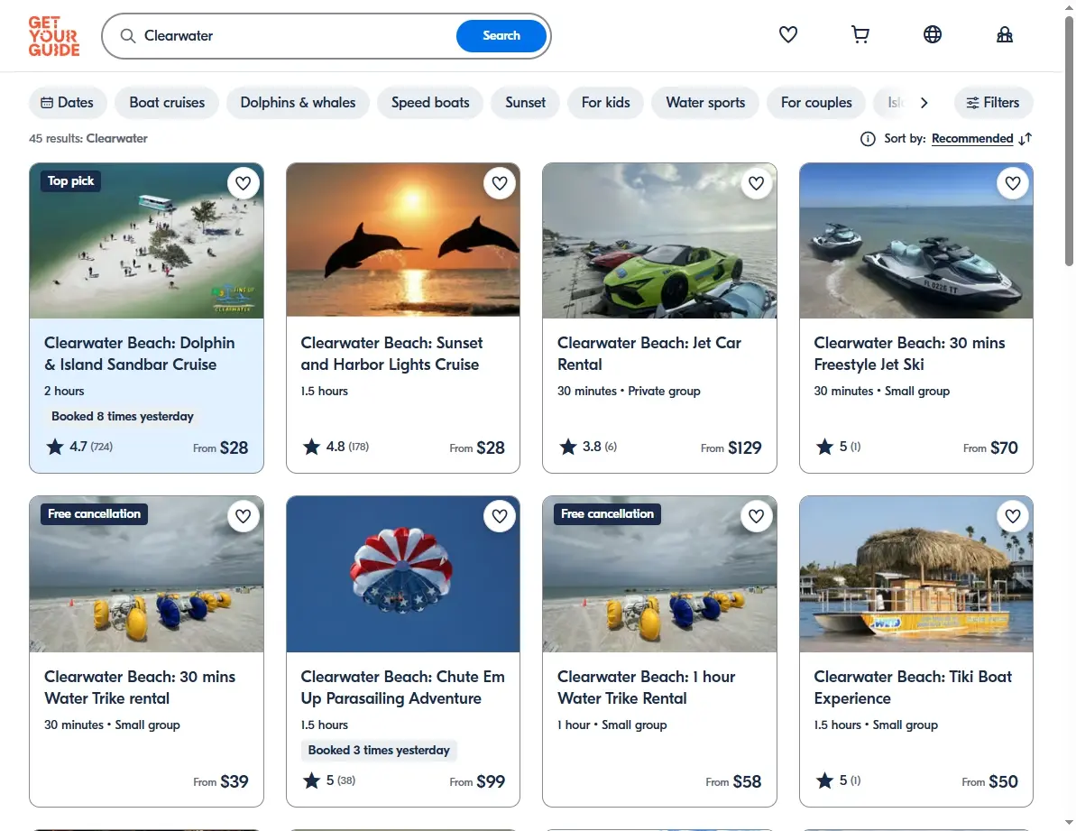The height and width of the screenshot is (831, 1076).
Task: Click 'Booked 8 times yesterday' label
Action: pos(122,417)
